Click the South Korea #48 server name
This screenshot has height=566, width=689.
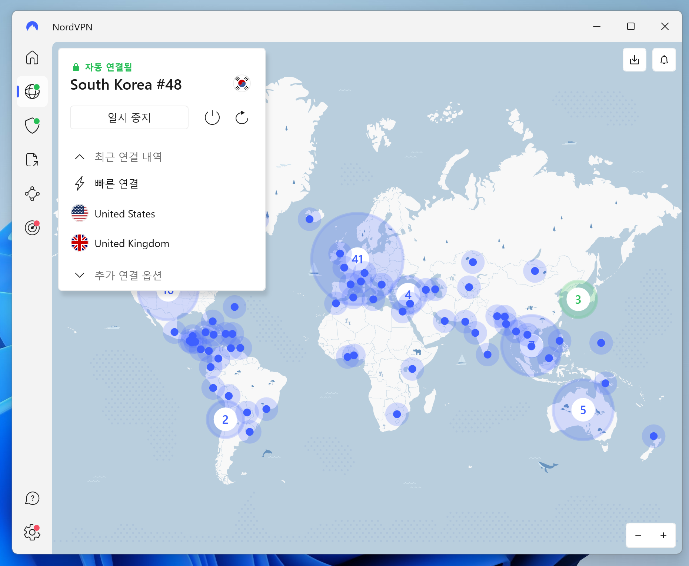126,85
